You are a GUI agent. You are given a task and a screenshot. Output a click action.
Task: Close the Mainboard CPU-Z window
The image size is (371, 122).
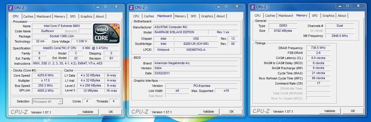coord(237,6)
